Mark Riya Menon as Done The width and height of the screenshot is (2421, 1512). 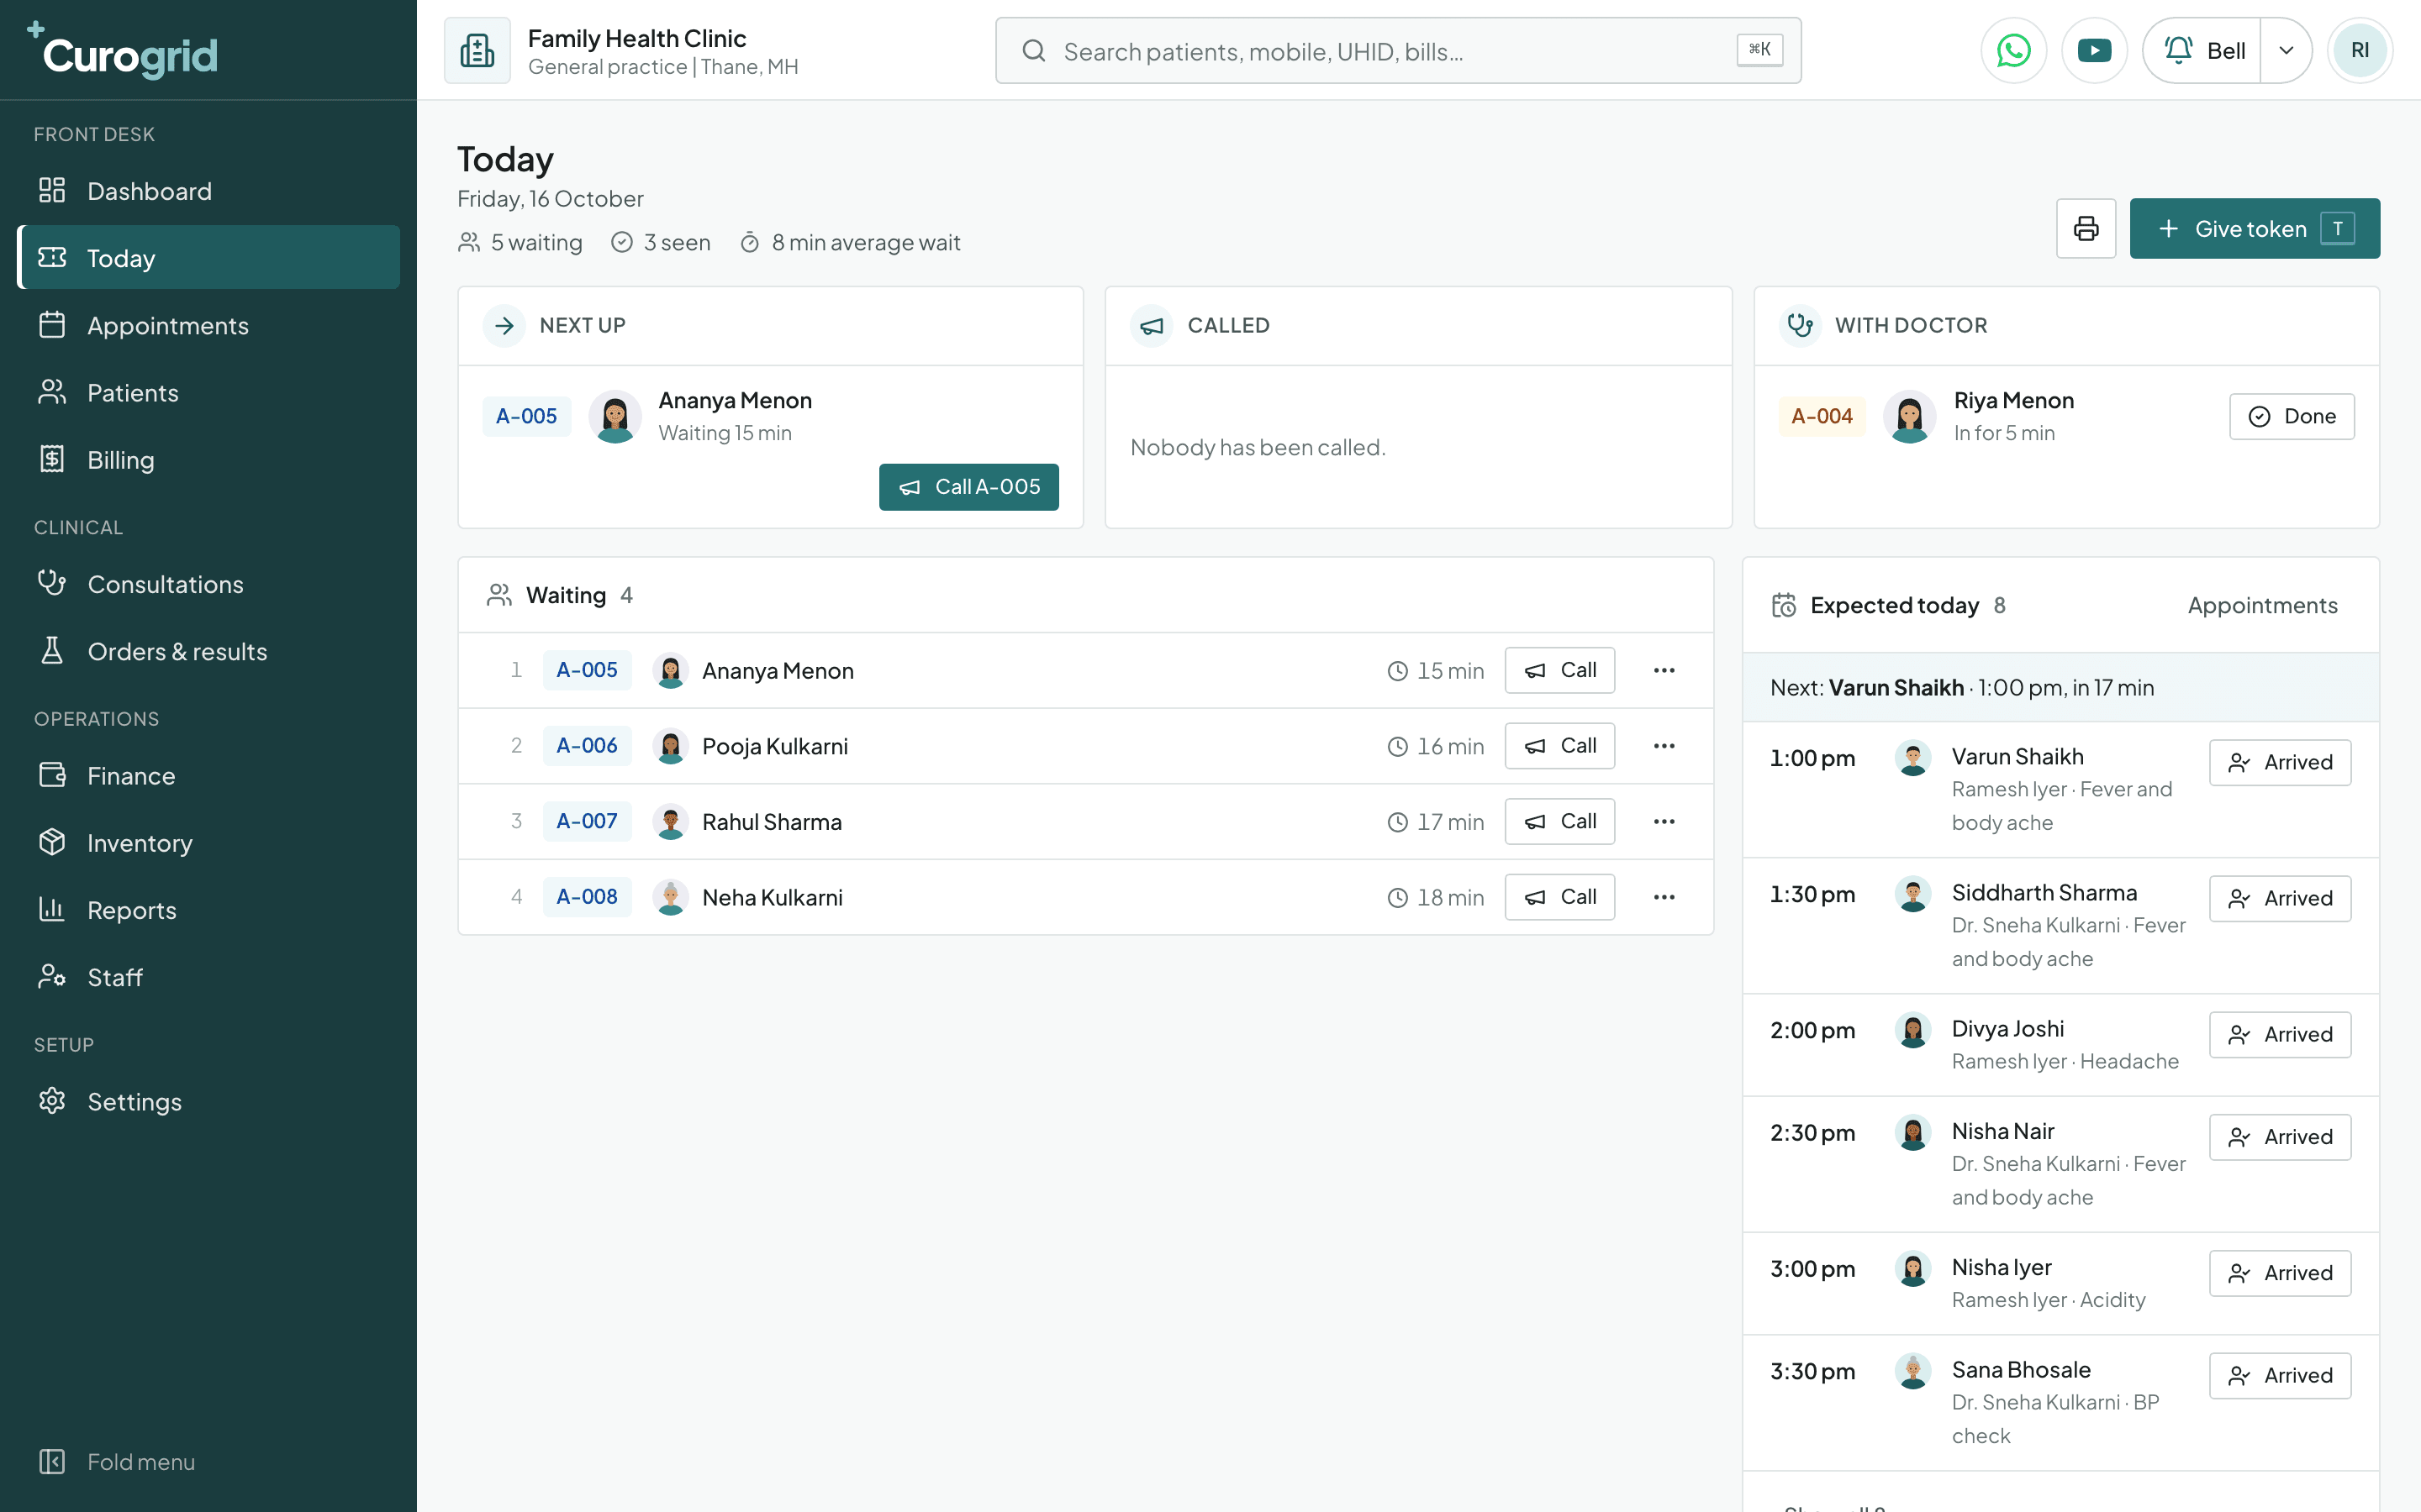(2291, 416)
